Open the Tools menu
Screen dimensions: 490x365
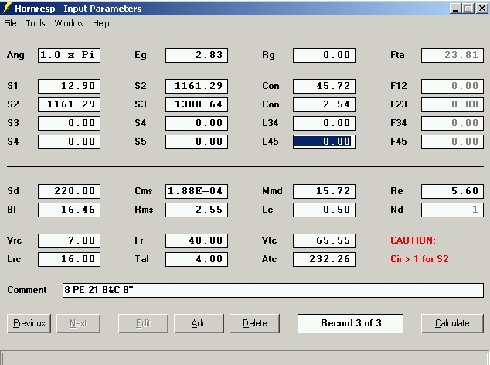pos(36,23)
